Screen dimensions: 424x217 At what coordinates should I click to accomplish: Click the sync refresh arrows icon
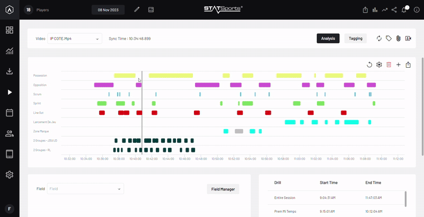(x=379, y=39)
